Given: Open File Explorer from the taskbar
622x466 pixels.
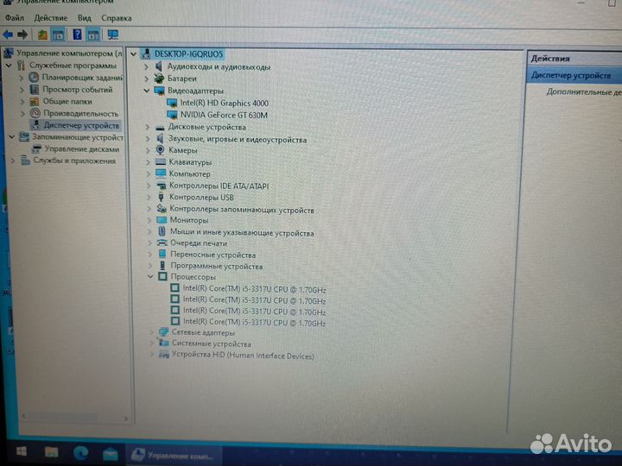Looking at the screenshot, I should 51,452.
